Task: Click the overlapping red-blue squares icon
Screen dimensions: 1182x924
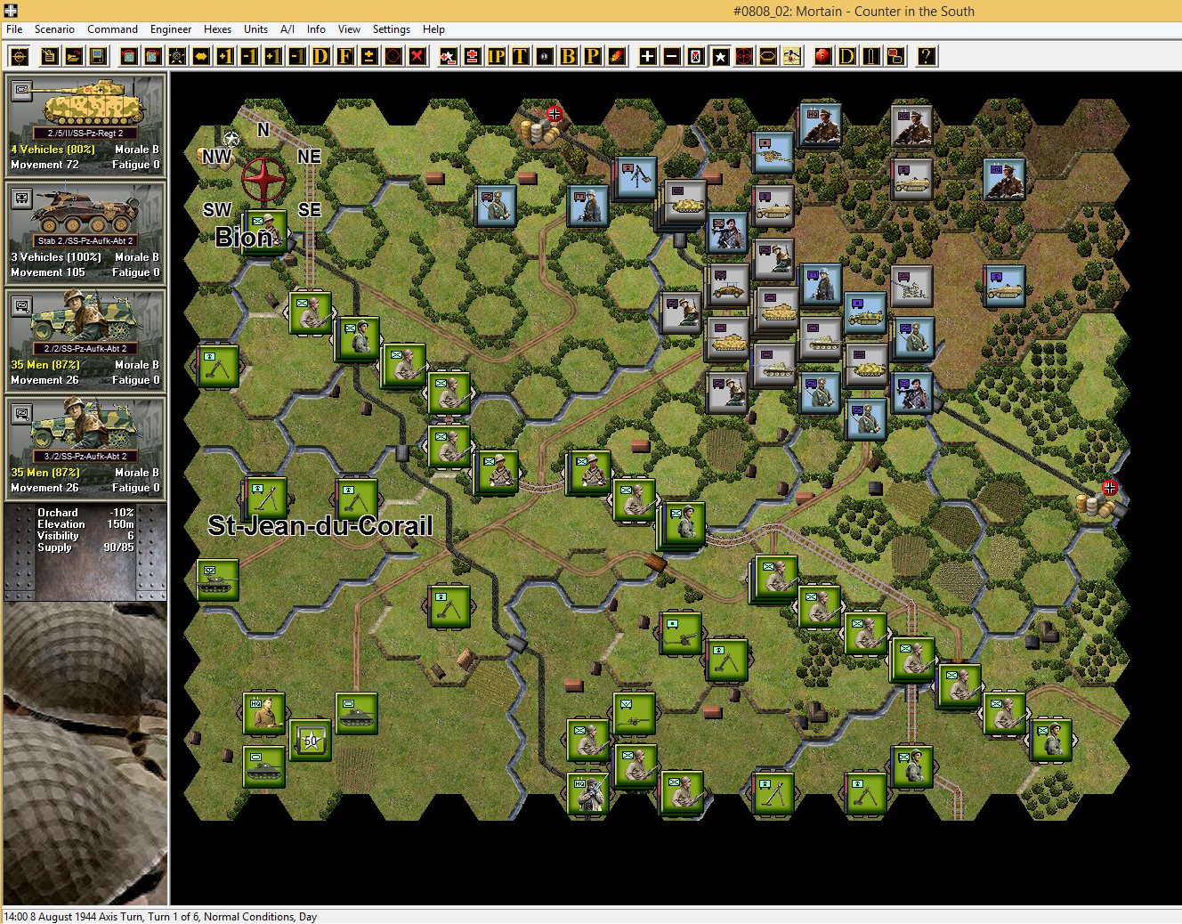Action: (x=895, y=57)
